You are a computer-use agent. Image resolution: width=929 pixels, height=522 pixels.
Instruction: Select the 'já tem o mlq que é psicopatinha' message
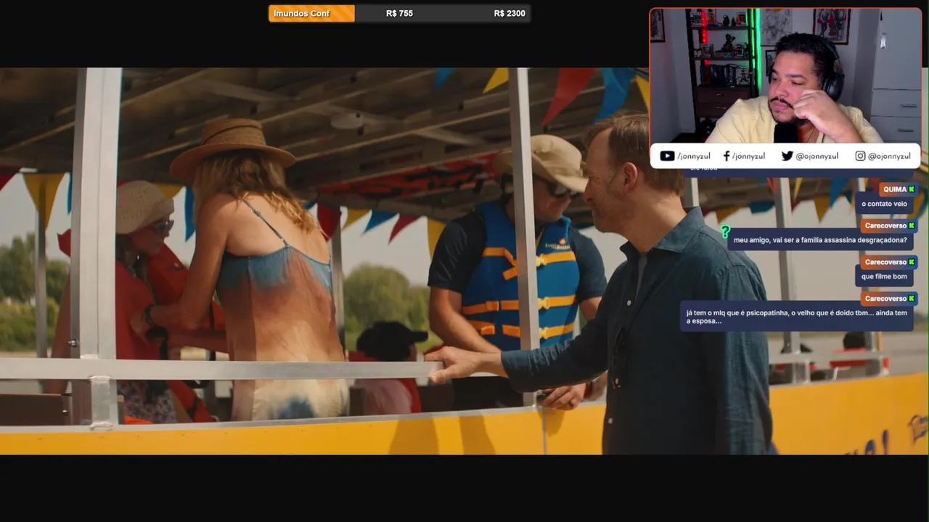(x=796, y=317)
